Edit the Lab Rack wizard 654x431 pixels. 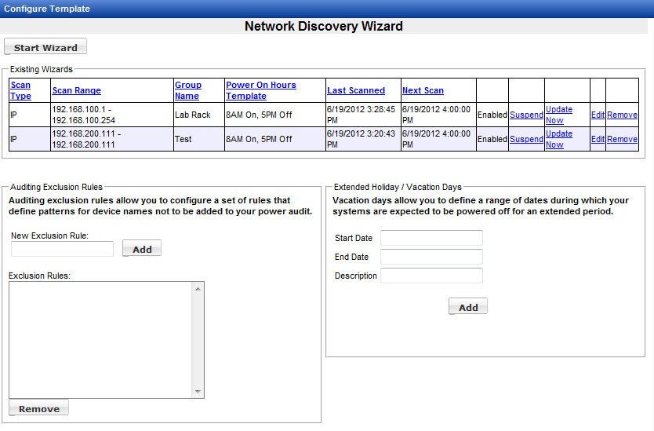tap(598, 115)
